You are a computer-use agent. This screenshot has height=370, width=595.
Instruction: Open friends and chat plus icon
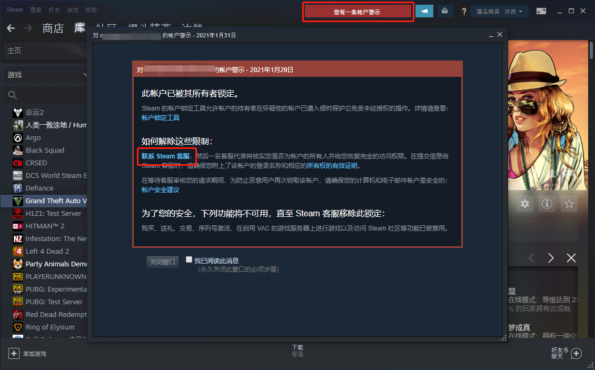(x=576, y=353)
